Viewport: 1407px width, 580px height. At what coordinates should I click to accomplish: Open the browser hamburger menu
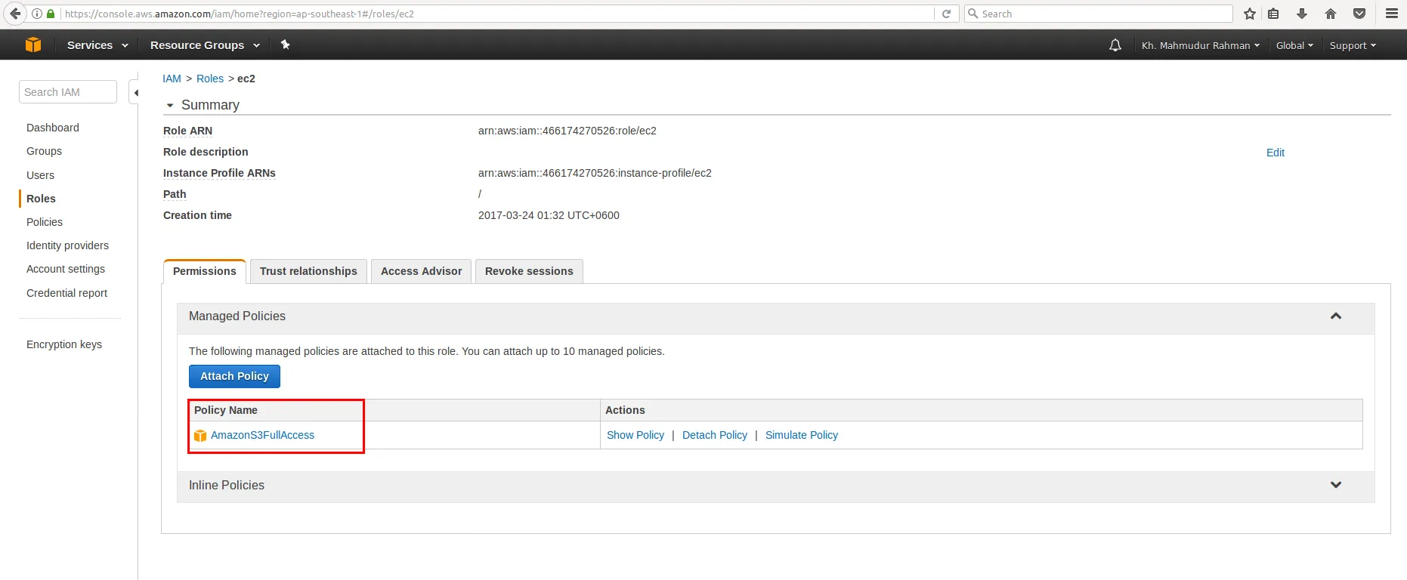coord(1392,14)
